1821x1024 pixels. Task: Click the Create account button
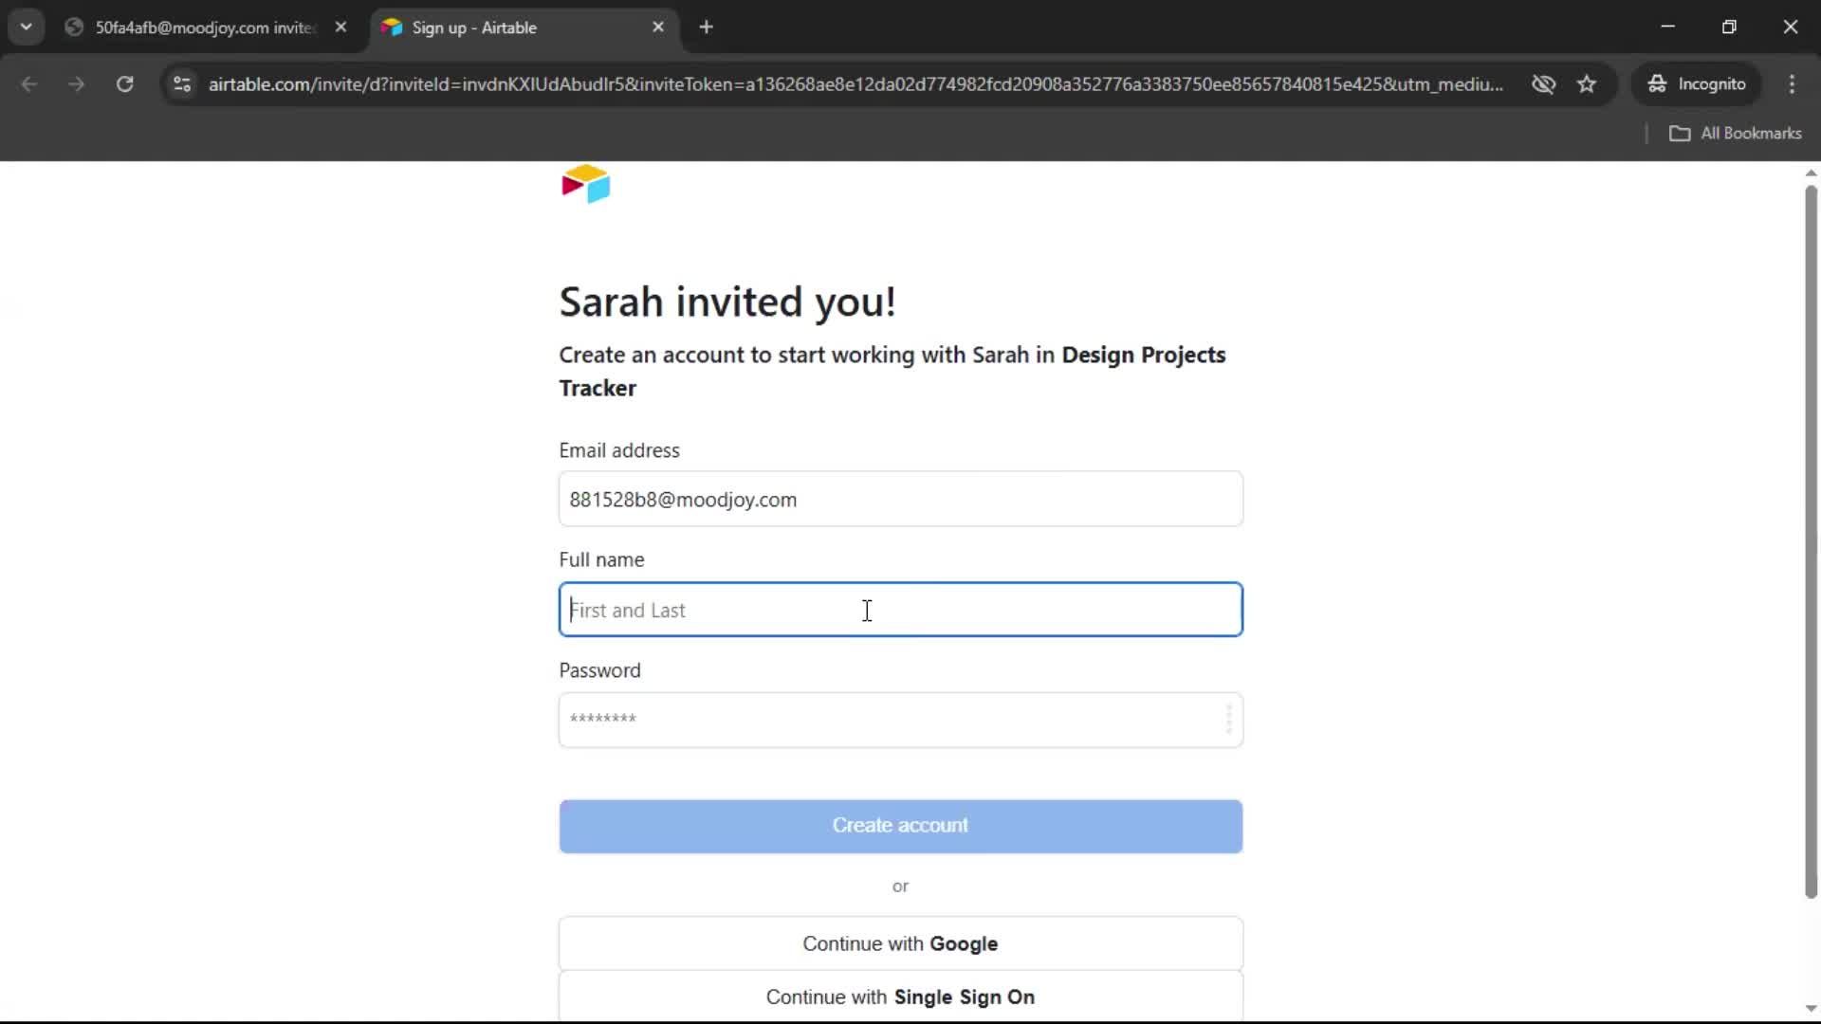[x=900, y=826]
